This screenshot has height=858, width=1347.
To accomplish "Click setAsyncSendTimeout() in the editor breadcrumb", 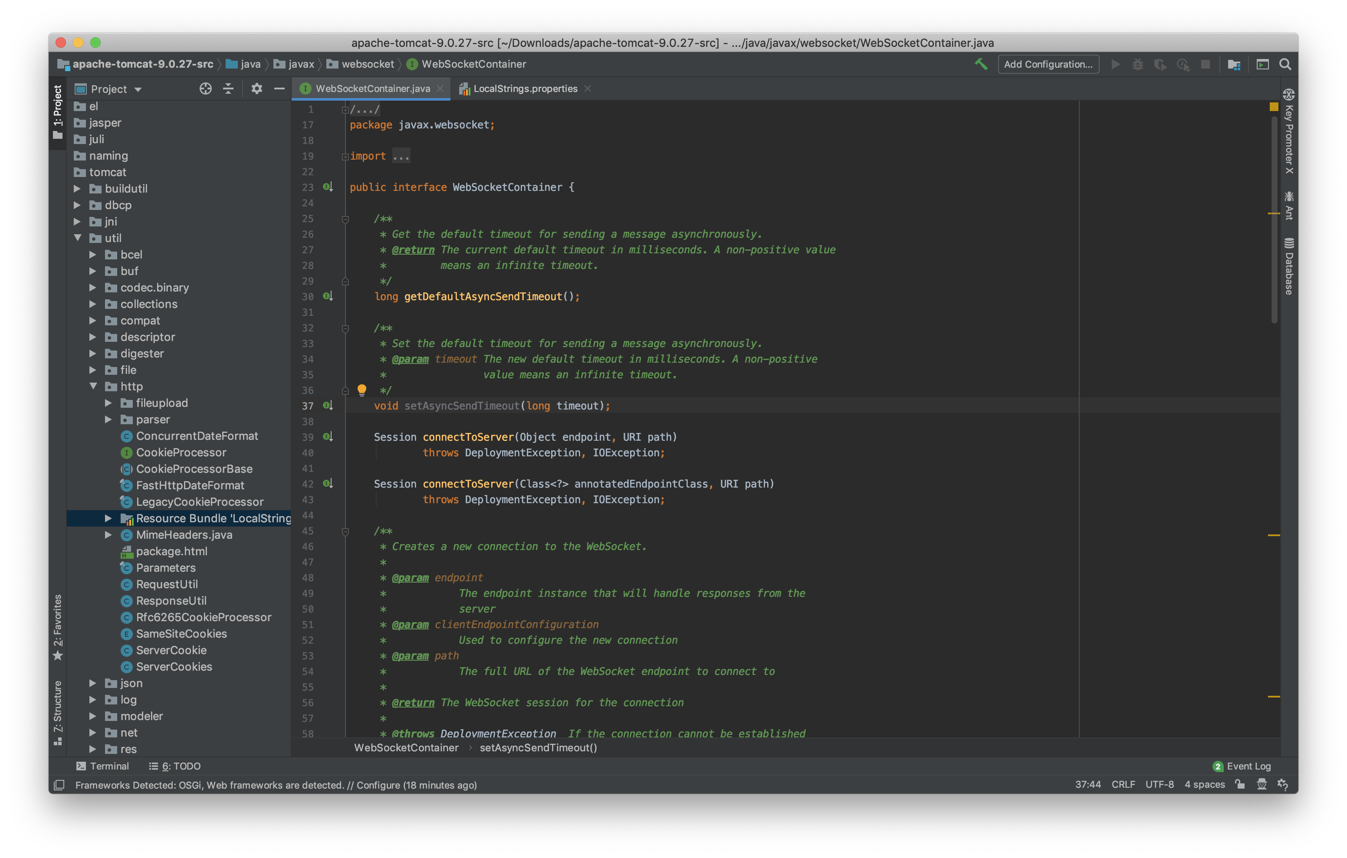I will pyautogui.click(x=538, y=747).
